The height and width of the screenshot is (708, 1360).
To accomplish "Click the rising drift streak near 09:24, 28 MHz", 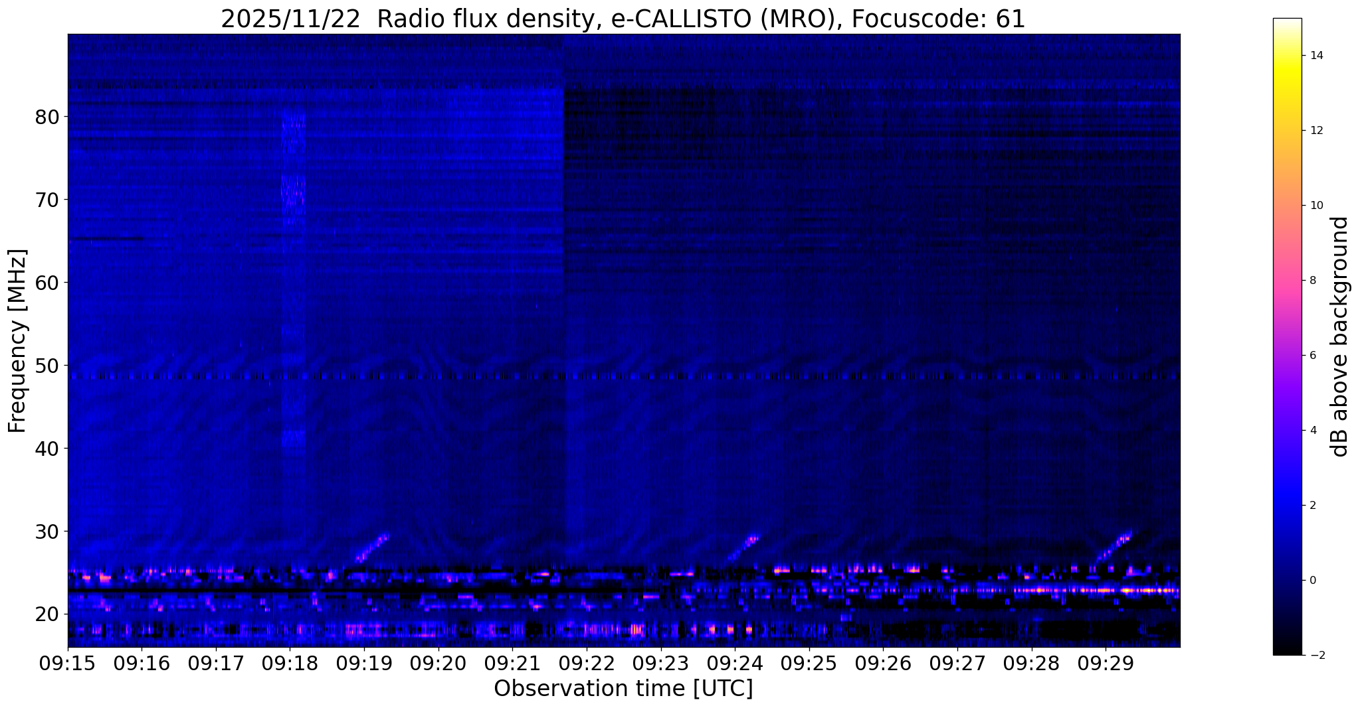I will pos(743,547).
